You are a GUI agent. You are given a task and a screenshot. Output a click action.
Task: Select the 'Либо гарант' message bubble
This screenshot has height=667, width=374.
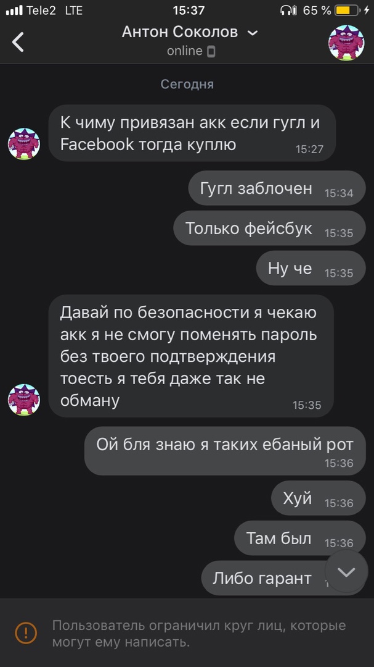[283, 577]
